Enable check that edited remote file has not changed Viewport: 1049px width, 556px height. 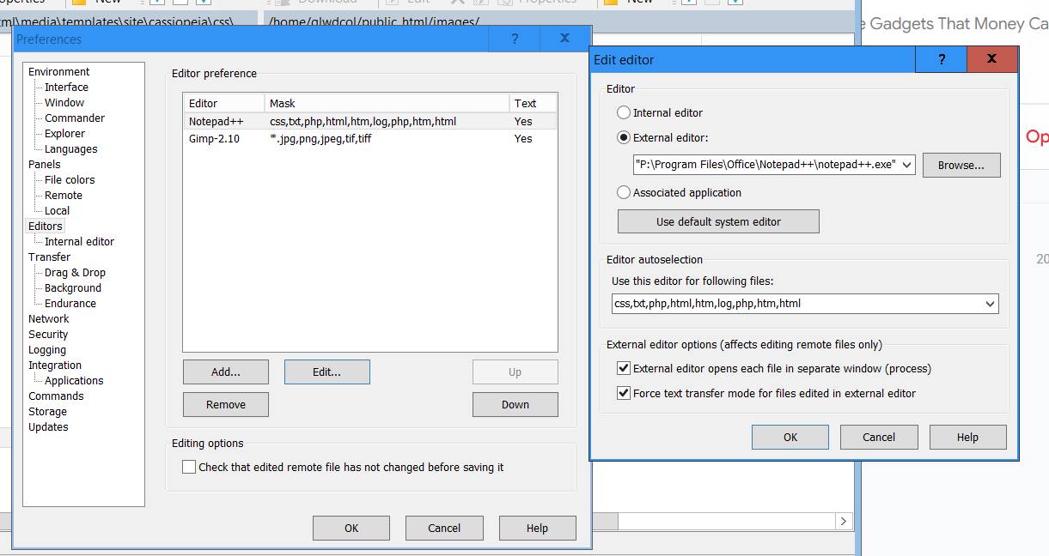[x=189, y=467]
